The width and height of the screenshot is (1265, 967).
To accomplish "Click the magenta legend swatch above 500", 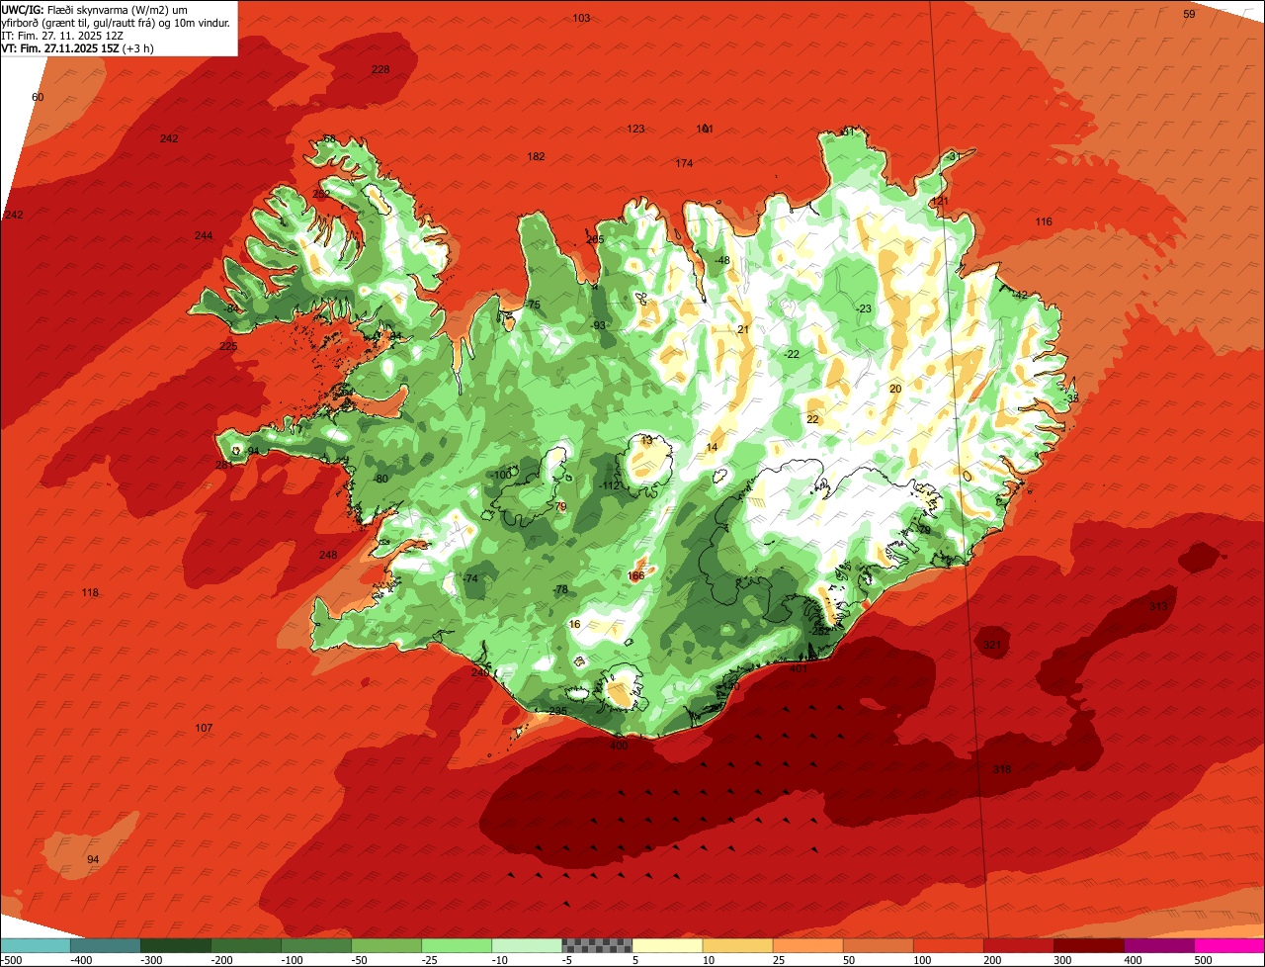I will [x=1229, y=945].
